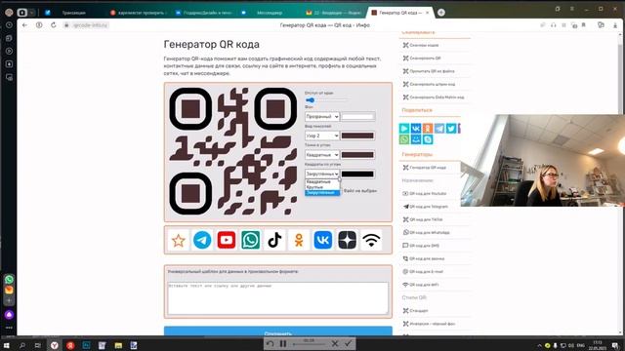
Task: Share via Telegram sidebar icon
Action: point(439,128)
